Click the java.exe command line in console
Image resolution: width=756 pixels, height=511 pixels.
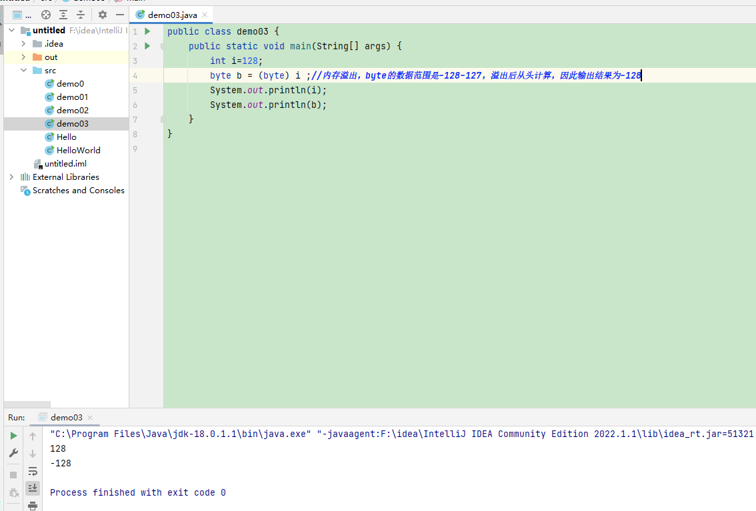[x=401, y=434]
